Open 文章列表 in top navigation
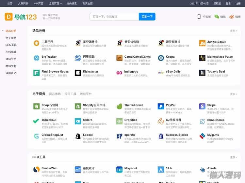245x183 pixels. pyautogui.click(x=23, y=4)
